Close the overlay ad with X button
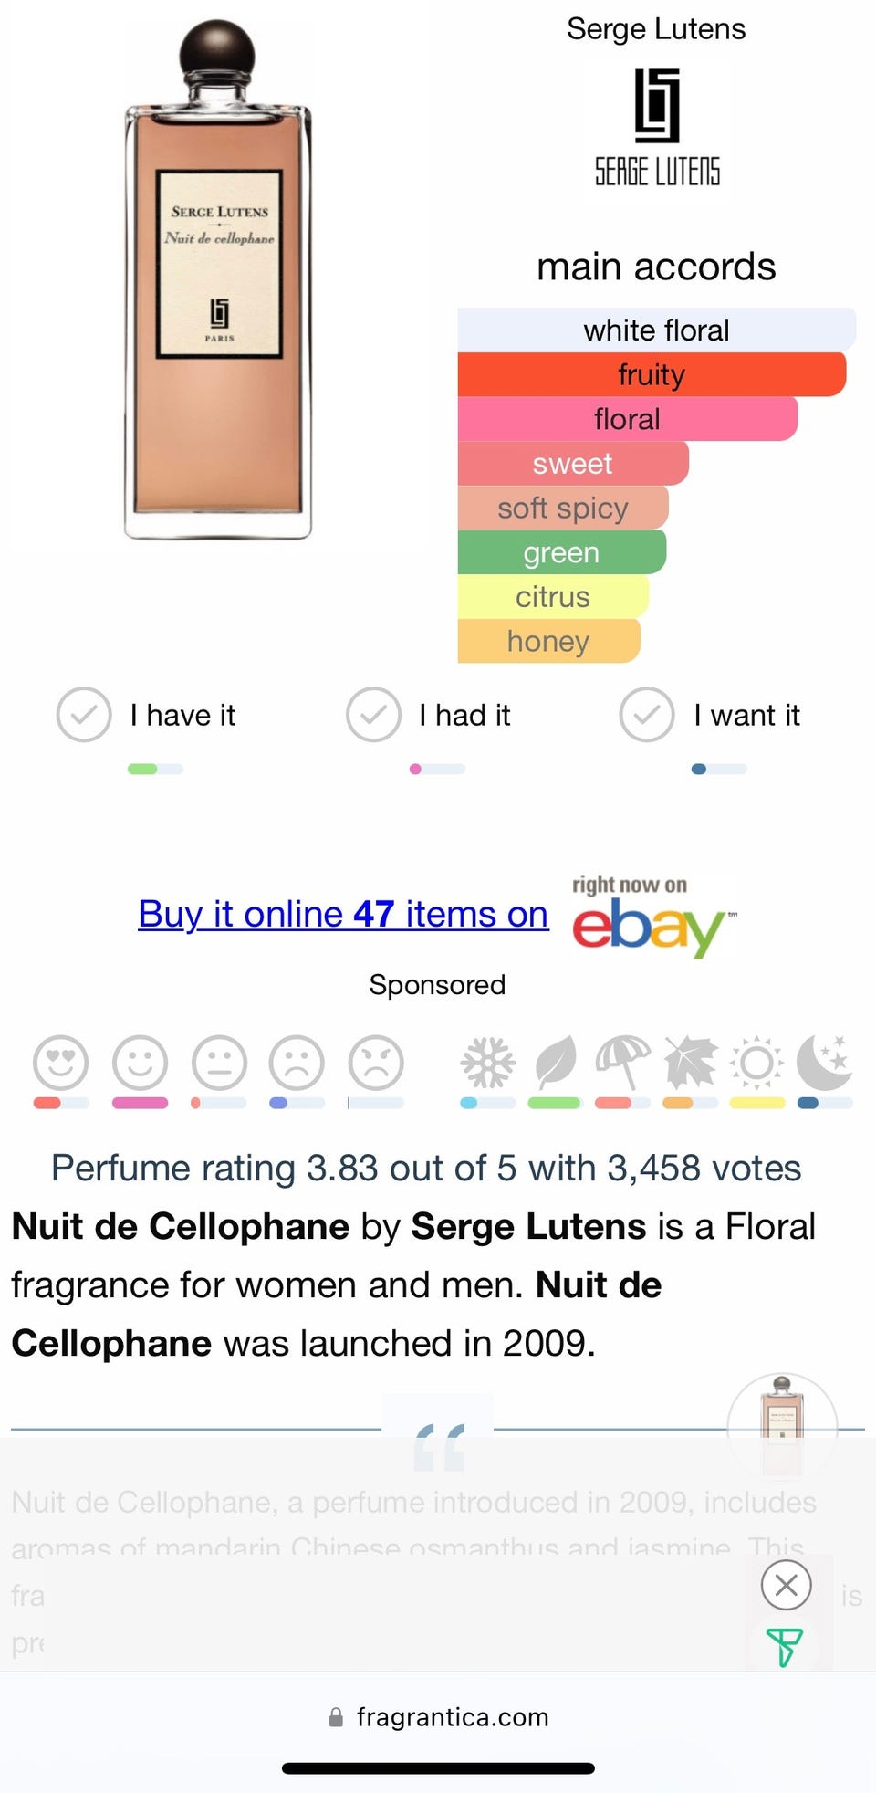The height and width of the screenshot is (1793, 876). coord(786,1586)
